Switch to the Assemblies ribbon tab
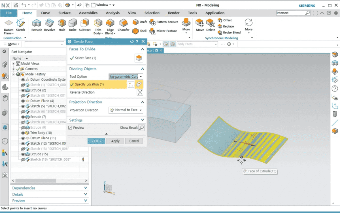The width and height of the screenshot is (340, 213). [x=88, y=13]
